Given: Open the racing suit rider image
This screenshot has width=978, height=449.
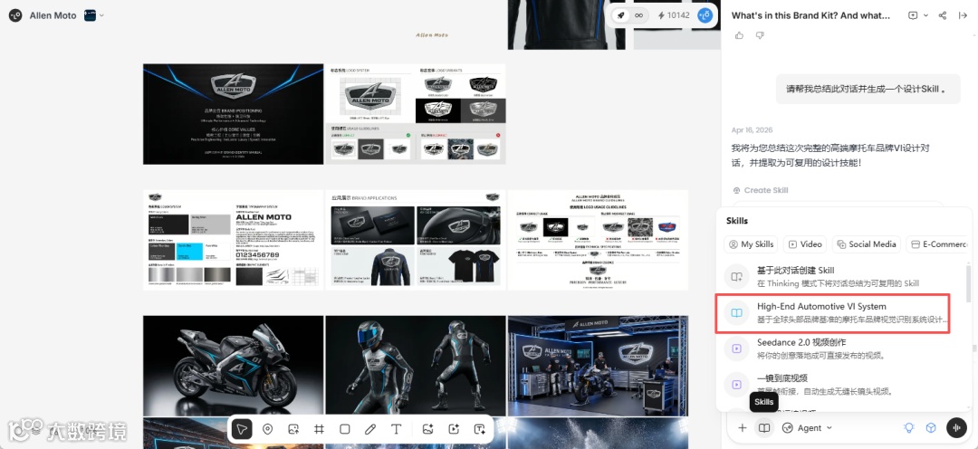Looking at the screenshot, I should 416,366.
